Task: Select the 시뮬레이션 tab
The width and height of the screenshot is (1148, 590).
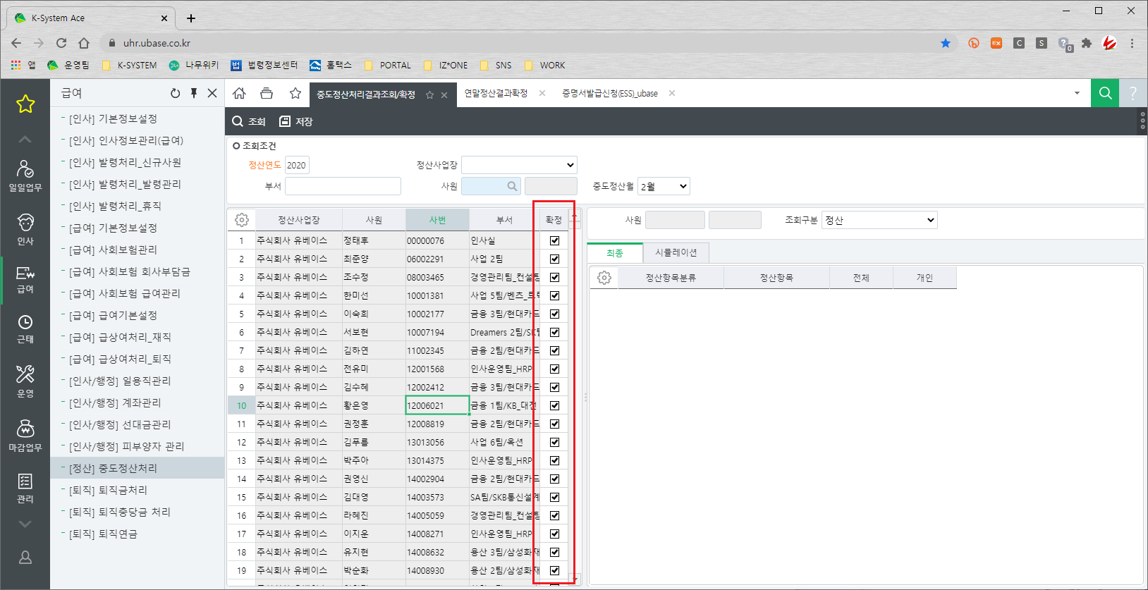Action: tap(676, 252)
